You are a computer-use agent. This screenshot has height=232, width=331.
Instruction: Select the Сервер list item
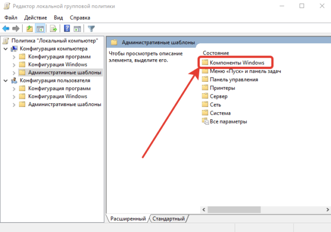219,96
